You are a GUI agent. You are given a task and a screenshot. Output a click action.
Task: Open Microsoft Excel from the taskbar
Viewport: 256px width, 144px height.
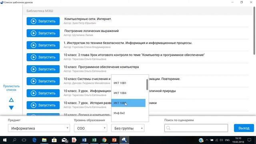coord(94,140)
